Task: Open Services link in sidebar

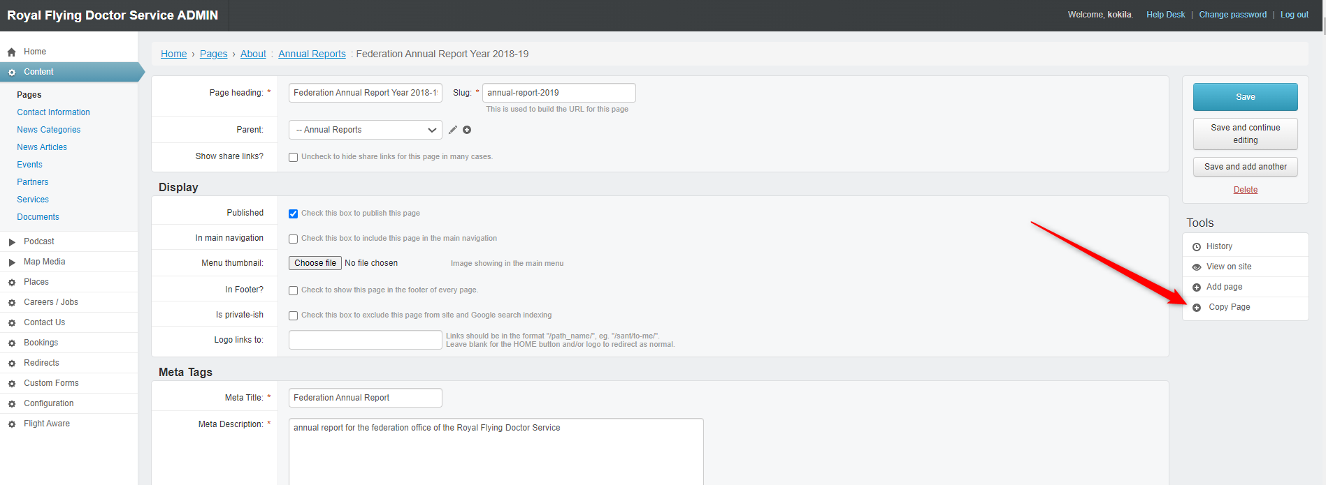Action: tap(32, 200)
